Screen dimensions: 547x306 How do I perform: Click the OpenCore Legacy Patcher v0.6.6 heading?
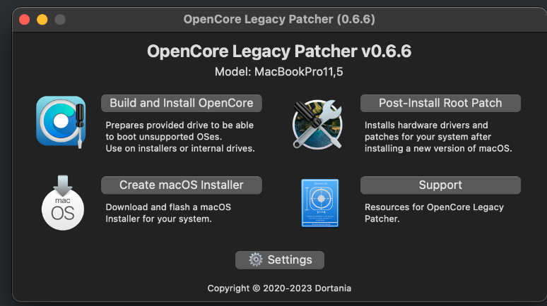278,51
